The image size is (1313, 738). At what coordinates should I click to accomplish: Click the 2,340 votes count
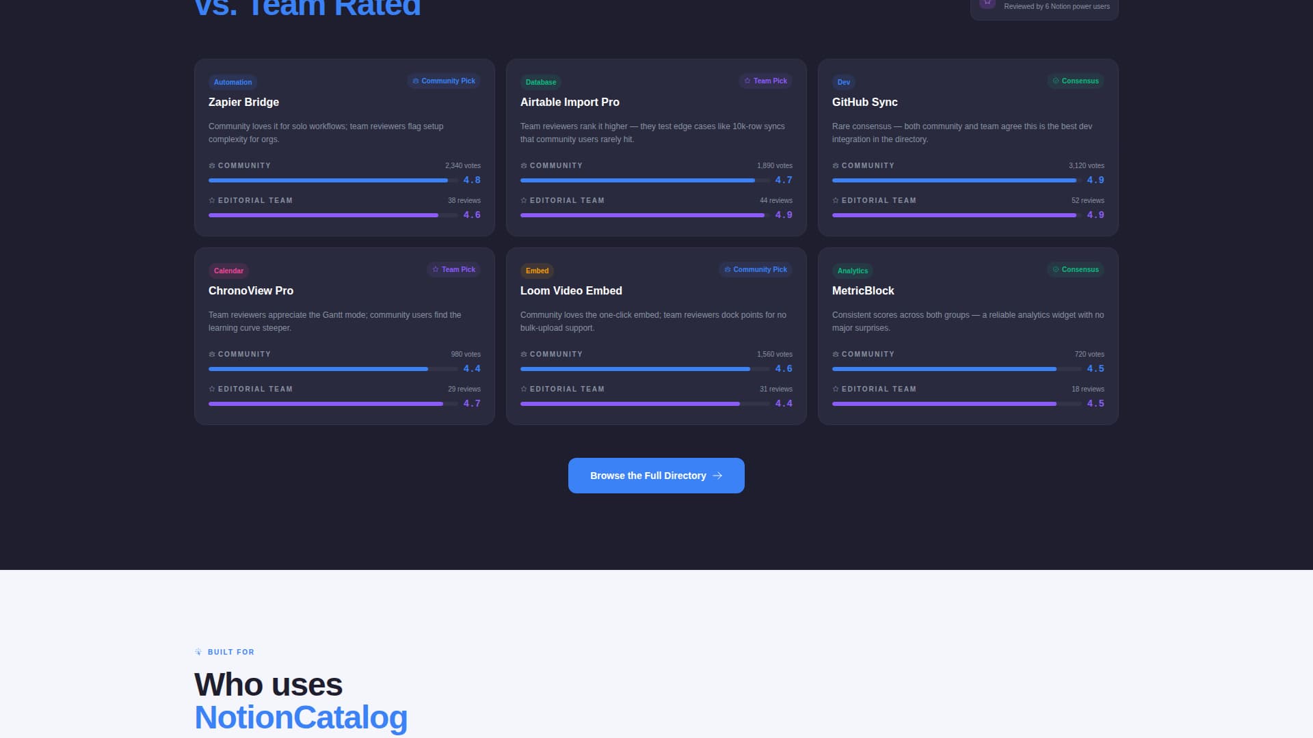[463, 165]
